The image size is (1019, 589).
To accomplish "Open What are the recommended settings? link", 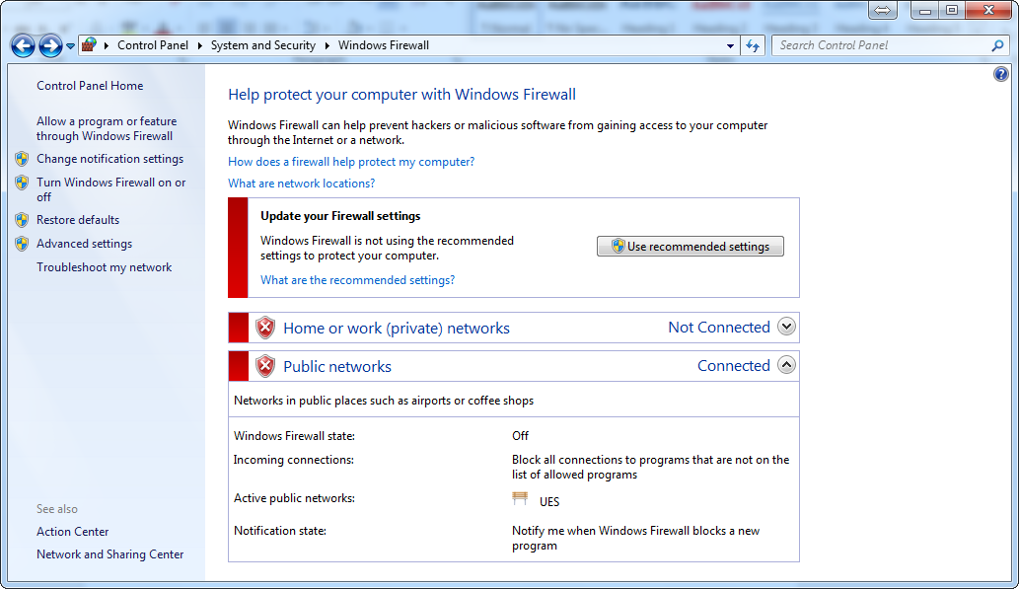I will 357,280.
